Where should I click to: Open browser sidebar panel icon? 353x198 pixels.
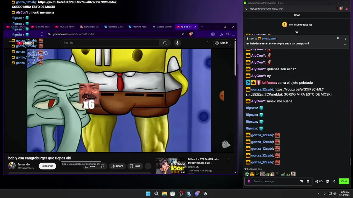[213, 34]
